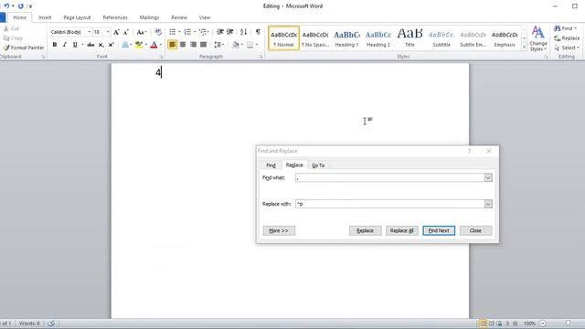Screen dimensions: 585x329
Task: Open line spacing options
Action: (x=219, y=45)
